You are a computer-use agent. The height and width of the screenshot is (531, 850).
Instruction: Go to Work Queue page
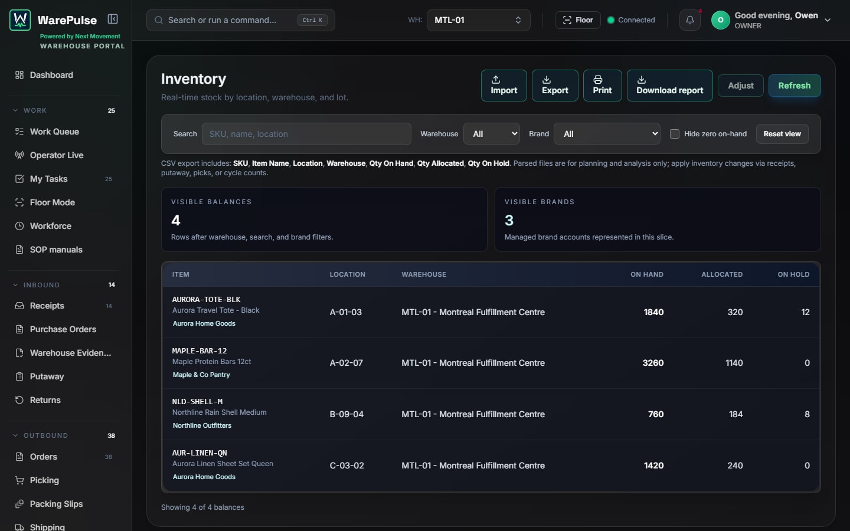pyautogui.click(x=54, y=132)
